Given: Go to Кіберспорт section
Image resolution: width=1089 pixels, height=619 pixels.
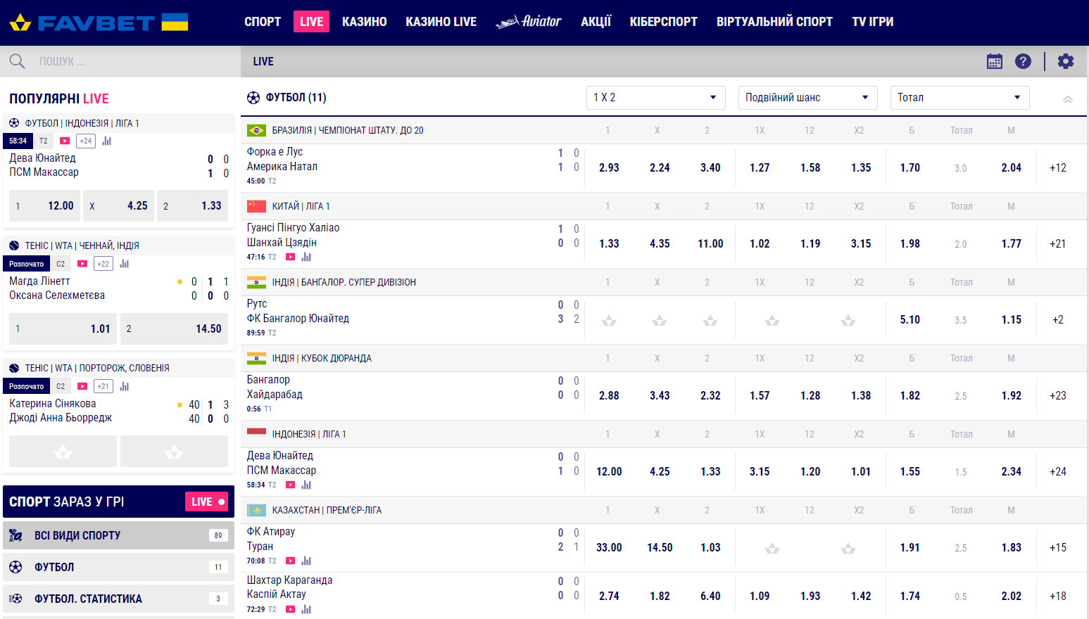Looking at the screenshot, I should 663,22.
